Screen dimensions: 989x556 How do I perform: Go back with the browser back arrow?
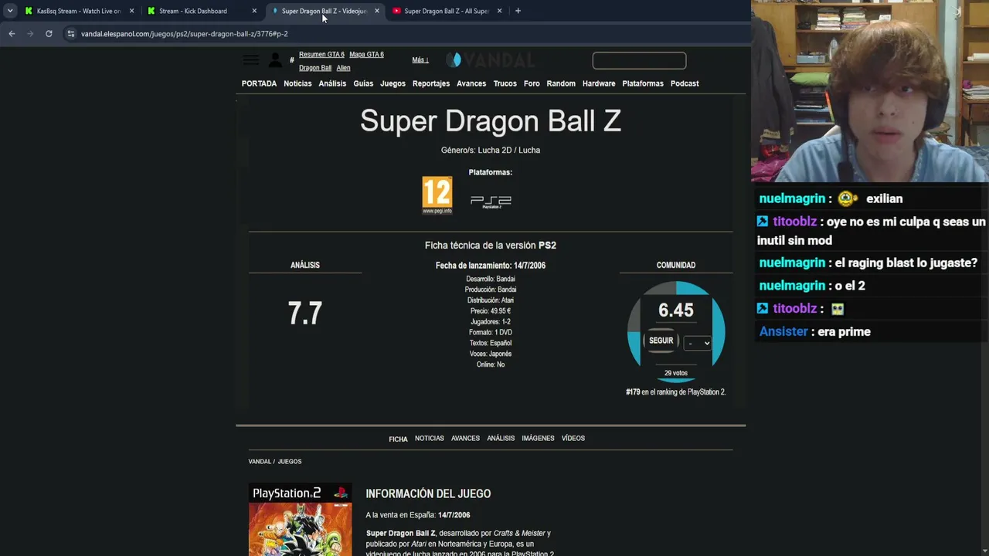coord(12,34)
